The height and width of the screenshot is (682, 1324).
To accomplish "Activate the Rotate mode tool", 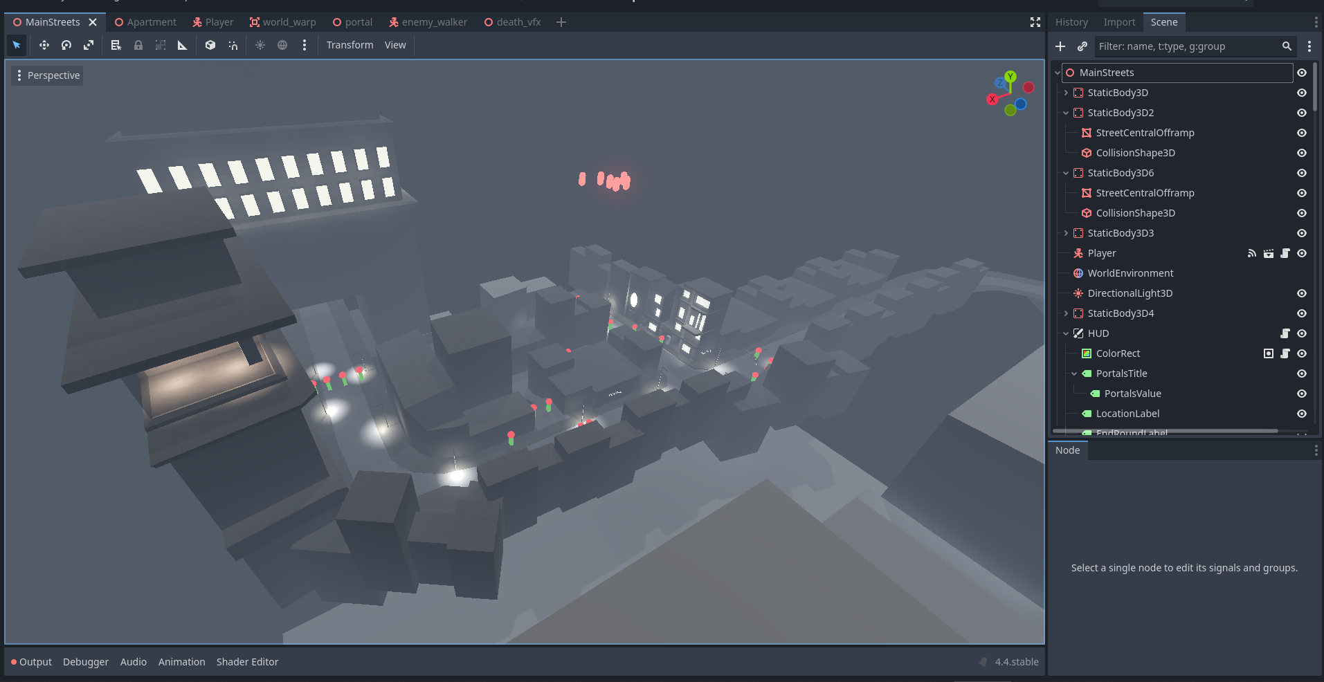I will coord(66,45).
